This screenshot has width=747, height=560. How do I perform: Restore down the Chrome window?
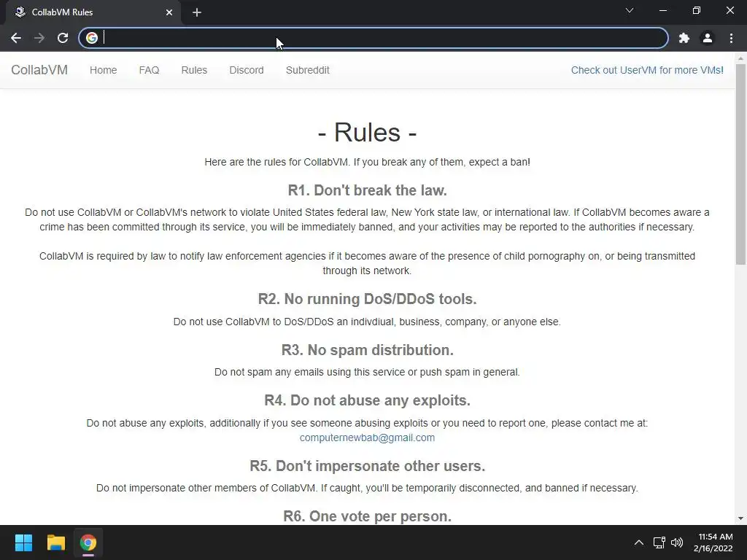click(x=697, y=10)
